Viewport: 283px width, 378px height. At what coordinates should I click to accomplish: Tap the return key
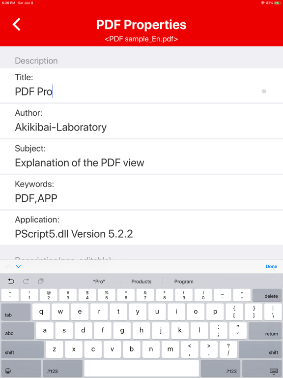tap(265, 331)
